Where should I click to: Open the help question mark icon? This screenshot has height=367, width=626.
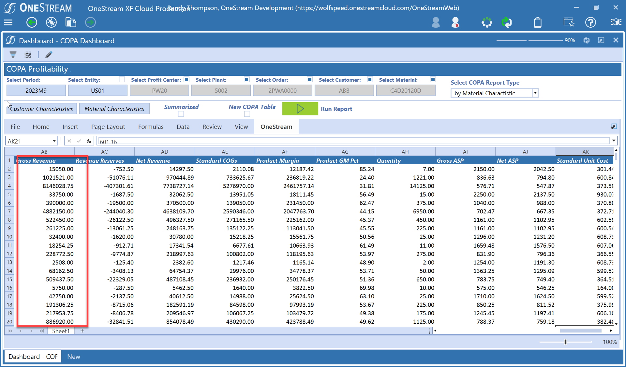[x=590, y=22]
